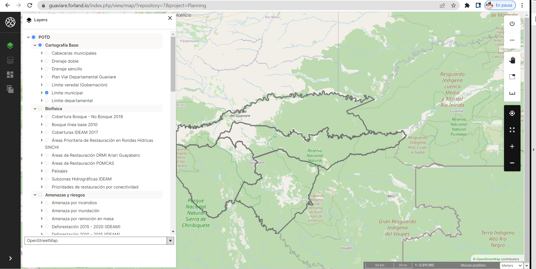Select the hand pan tool
The image size is (536, 269).
pyautogui.click(x=512, y=60)
